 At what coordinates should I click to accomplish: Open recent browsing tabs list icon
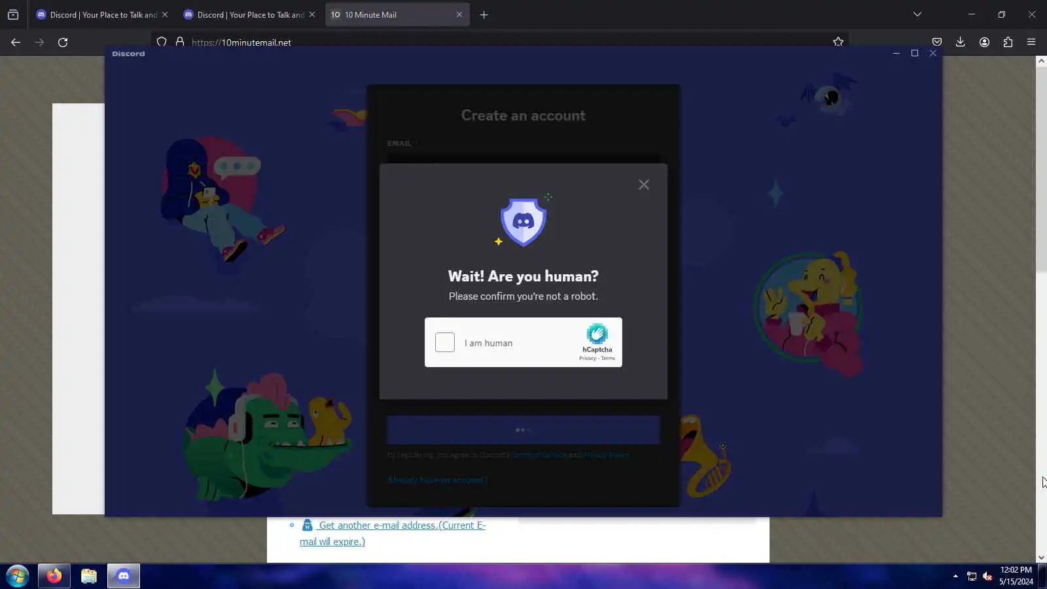click(x=13, y=14)
